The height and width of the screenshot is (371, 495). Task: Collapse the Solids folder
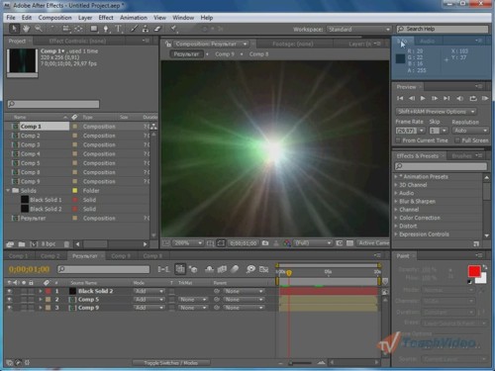[x=8, y=191]
